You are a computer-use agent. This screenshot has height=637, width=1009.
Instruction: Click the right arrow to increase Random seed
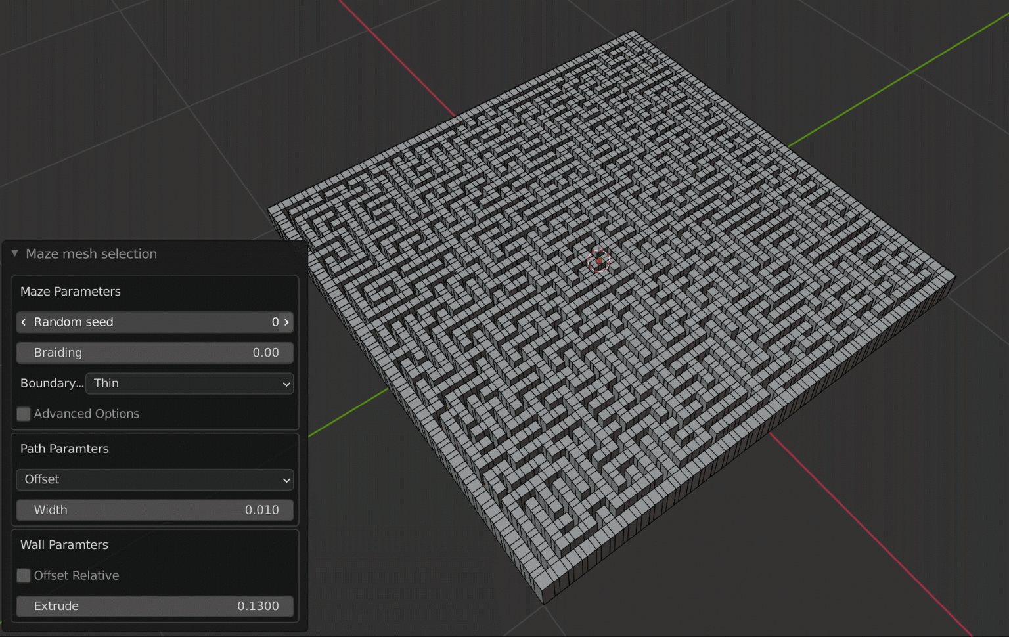click(286, 322)
